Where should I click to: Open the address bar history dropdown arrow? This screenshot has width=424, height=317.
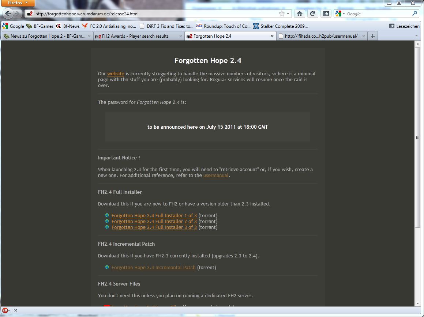pyautogui.click(x=288, y=14)
